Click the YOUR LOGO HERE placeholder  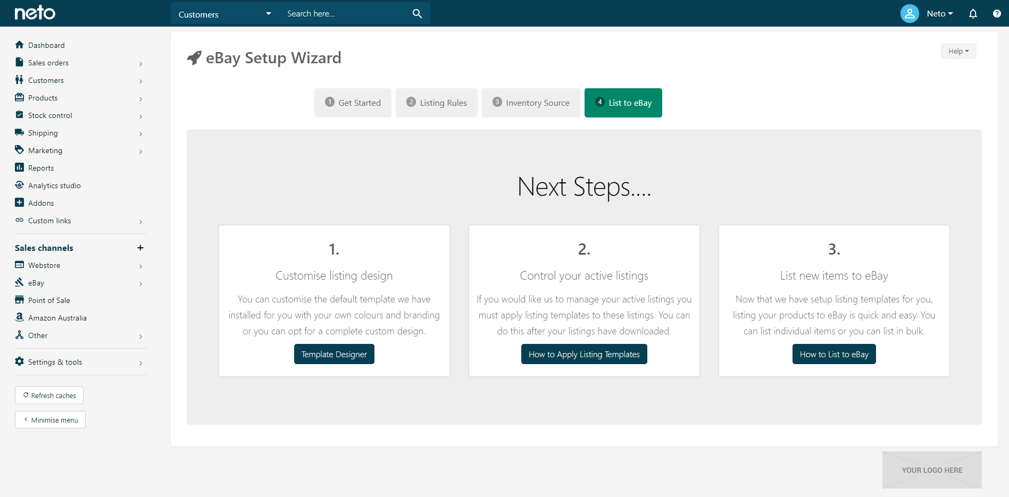tap(932, 470)
